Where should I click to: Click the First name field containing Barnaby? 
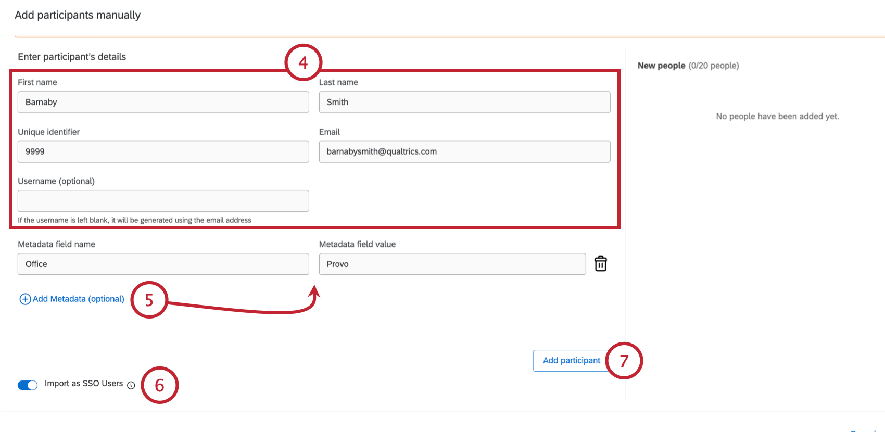coord(163,102)
